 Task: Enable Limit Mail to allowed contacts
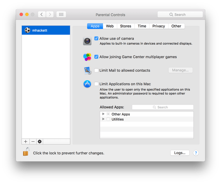coord(96,70)
